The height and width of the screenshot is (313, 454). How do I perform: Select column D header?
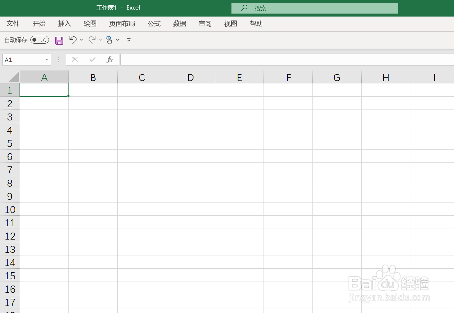coord(191,77)
